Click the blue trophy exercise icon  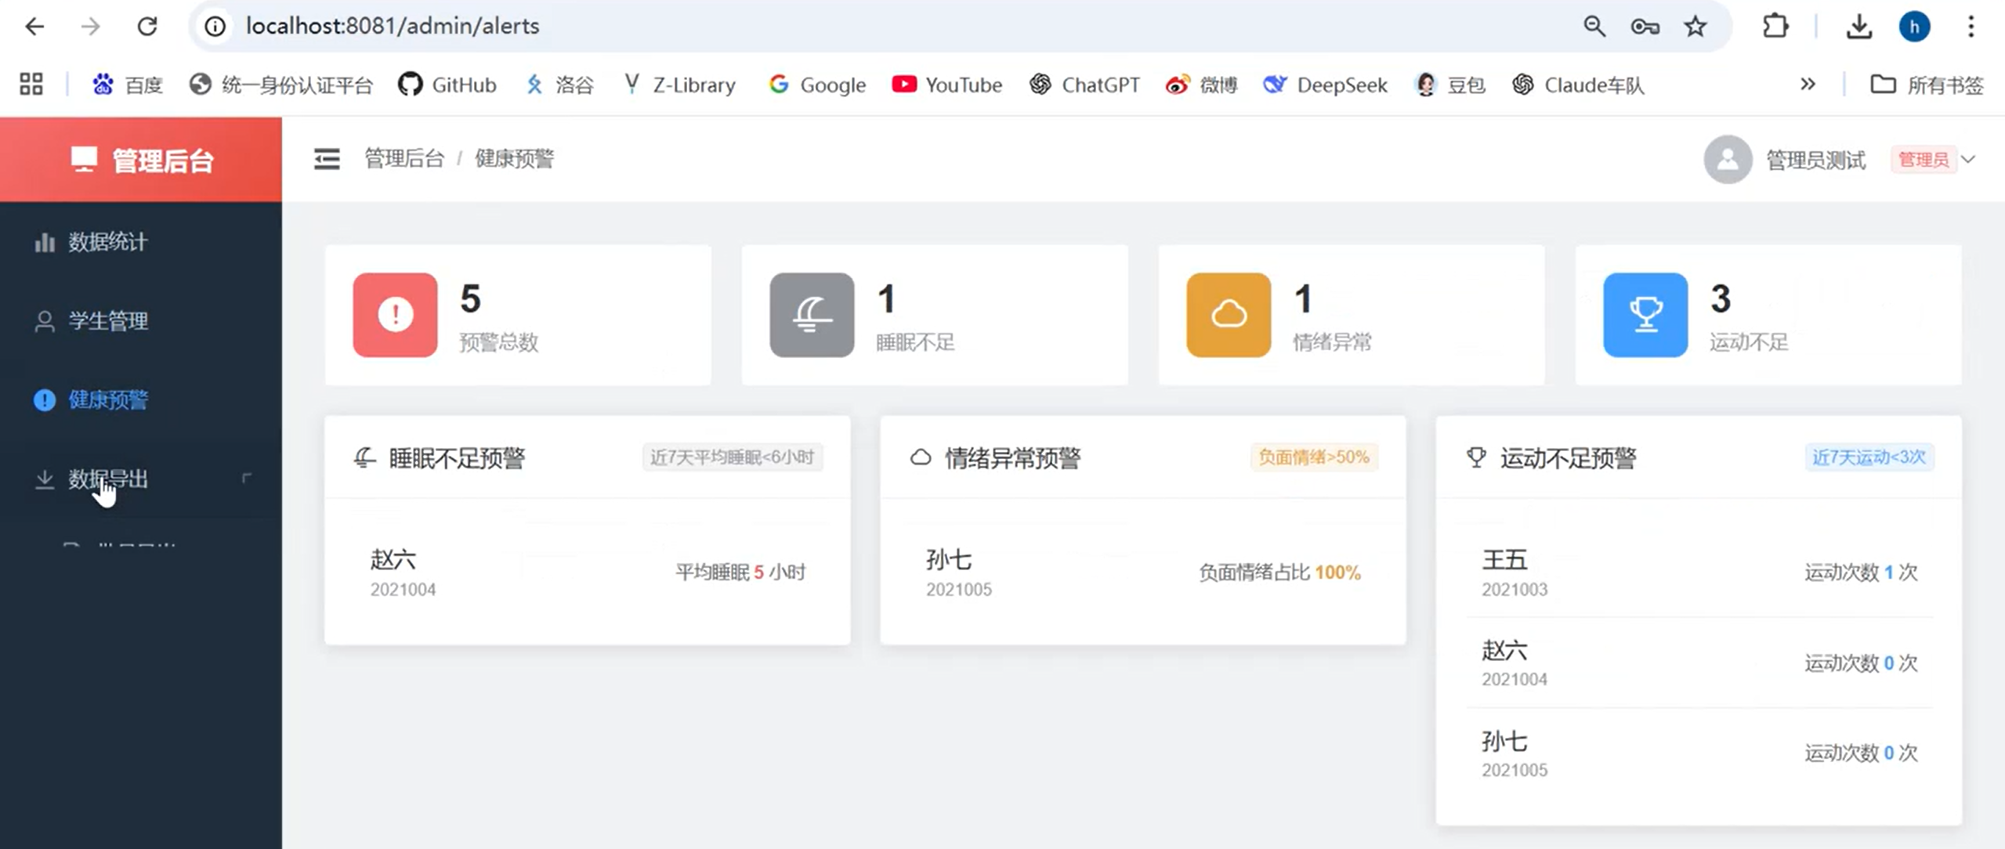coord(1645,315)
